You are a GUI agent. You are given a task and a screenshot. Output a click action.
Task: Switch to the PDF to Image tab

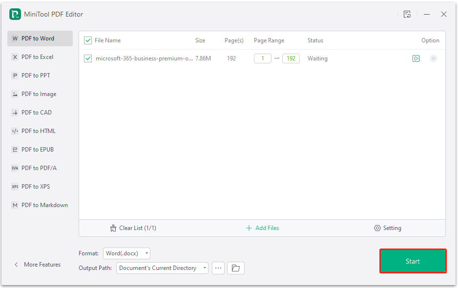pos(40,94)
